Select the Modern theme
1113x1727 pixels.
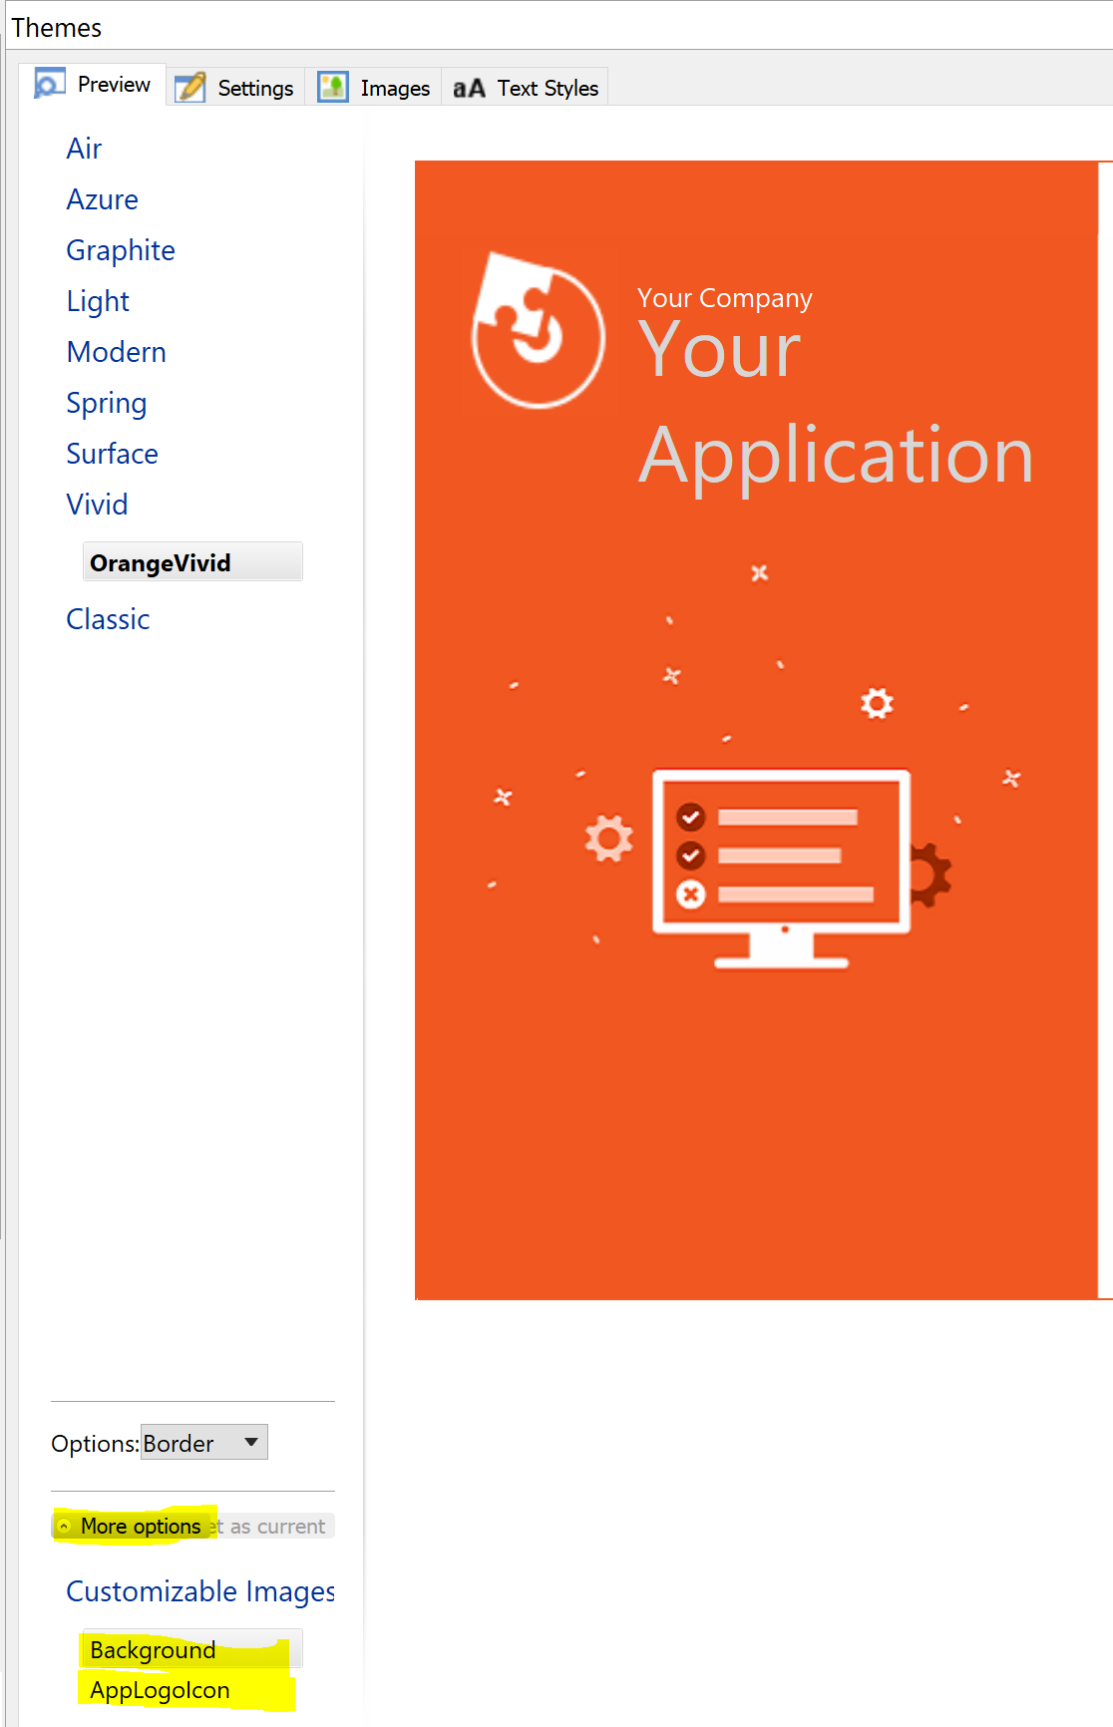116,352
